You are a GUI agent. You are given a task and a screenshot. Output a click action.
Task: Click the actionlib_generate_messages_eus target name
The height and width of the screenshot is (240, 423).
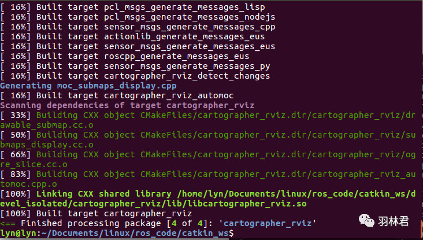184,36
